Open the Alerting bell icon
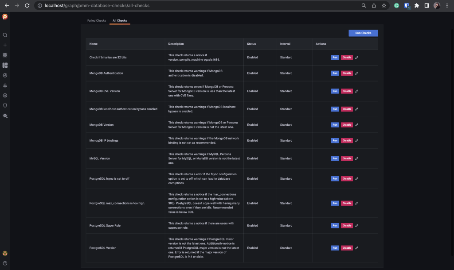The width and height of the screenshot is (454, 270). 5,85
